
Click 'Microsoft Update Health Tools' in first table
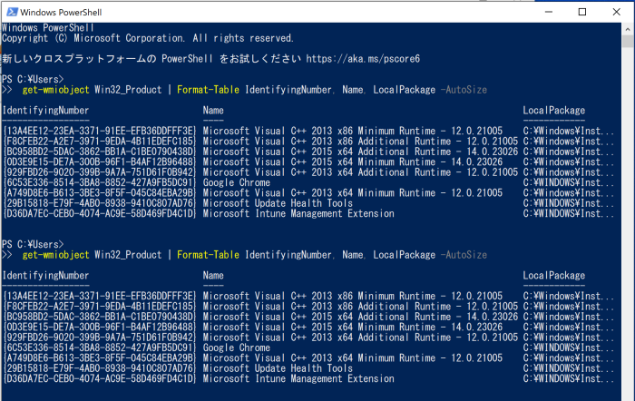(x=278, y=203)
